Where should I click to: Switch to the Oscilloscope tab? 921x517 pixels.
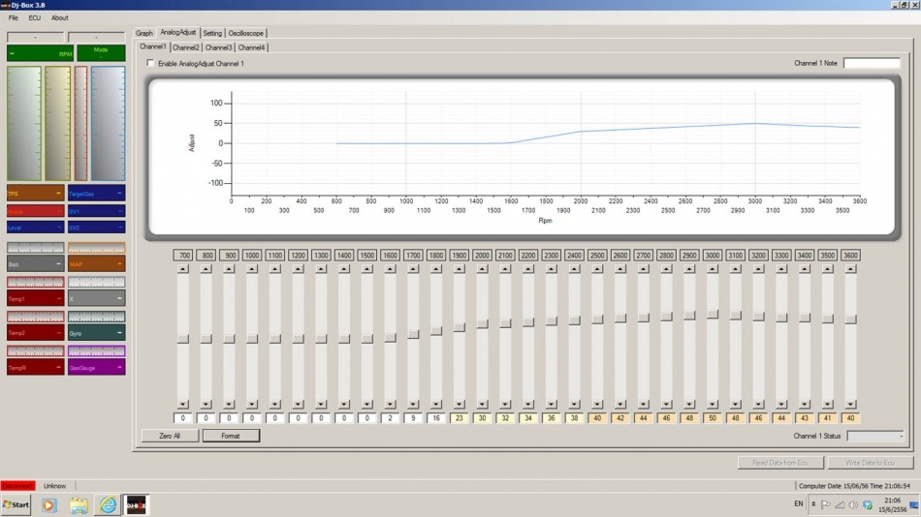click(245, 34)
